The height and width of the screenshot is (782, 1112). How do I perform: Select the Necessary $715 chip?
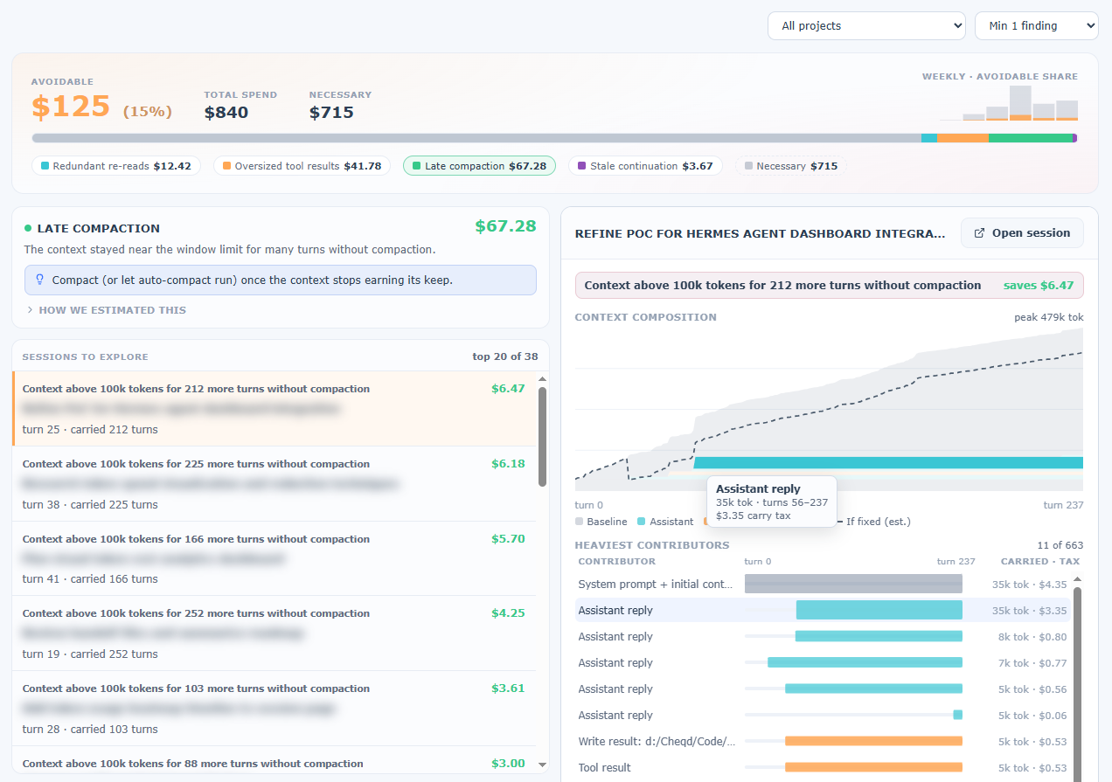click(791, 166)
